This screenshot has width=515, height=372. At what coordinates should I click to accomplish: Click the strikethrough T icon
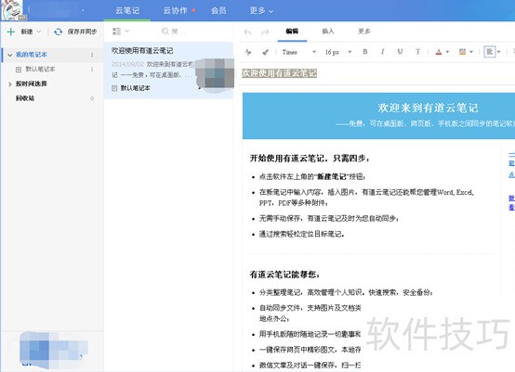[x=417, y=52]
